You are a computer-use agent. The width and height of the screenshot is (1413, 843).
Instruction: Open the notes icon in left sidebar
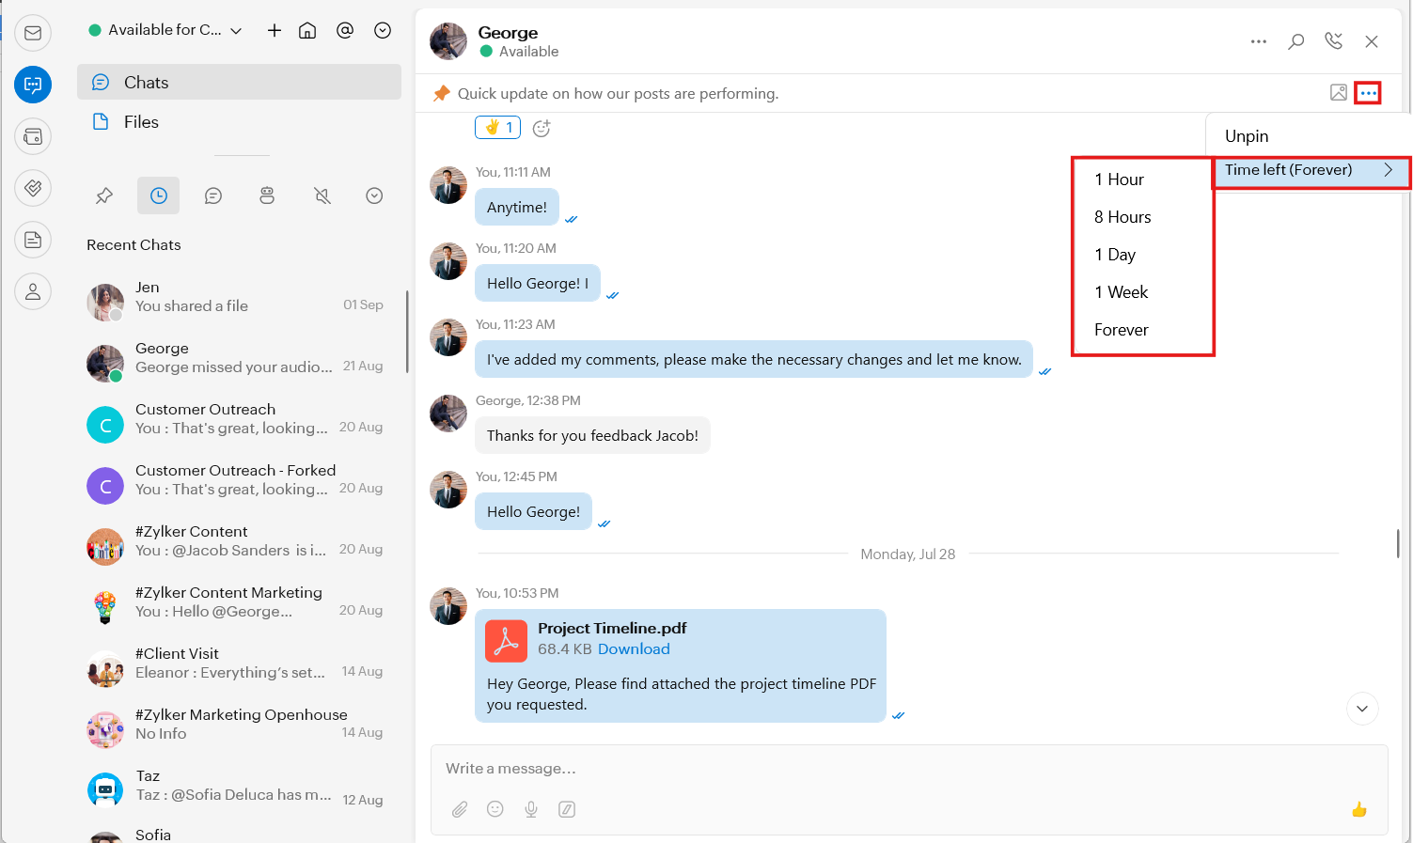point(33,240)
